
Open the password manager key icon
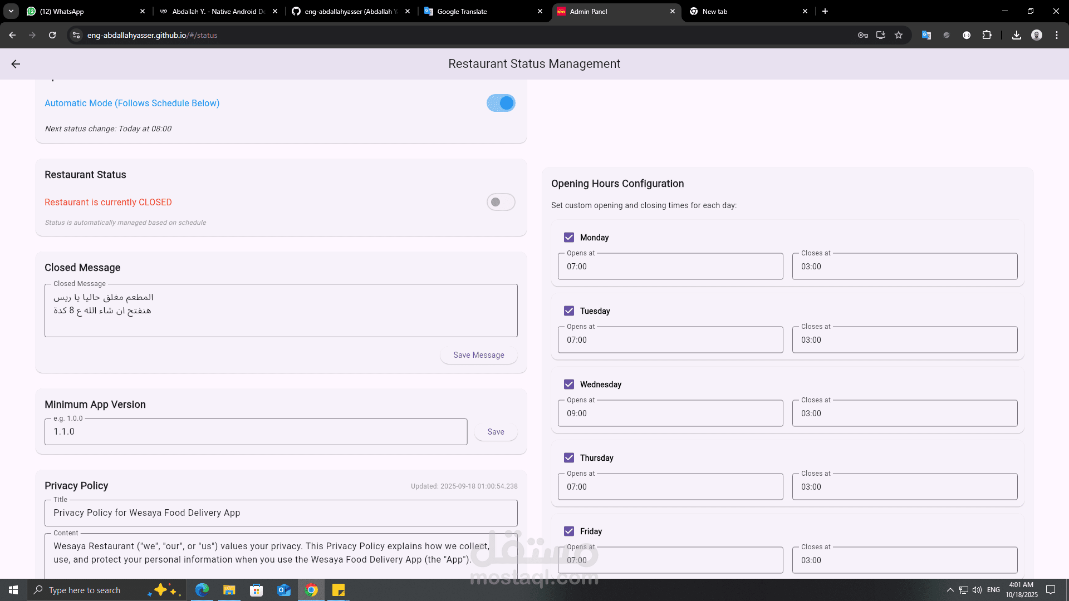863,35
